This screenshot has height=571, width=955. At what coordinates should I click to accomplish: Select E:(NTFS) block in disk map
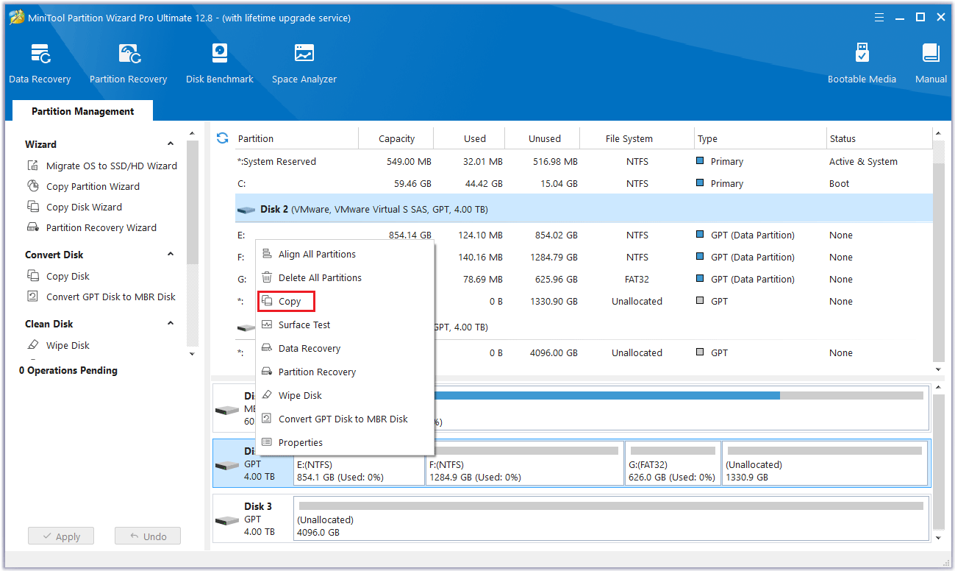[x=359, y=464]
